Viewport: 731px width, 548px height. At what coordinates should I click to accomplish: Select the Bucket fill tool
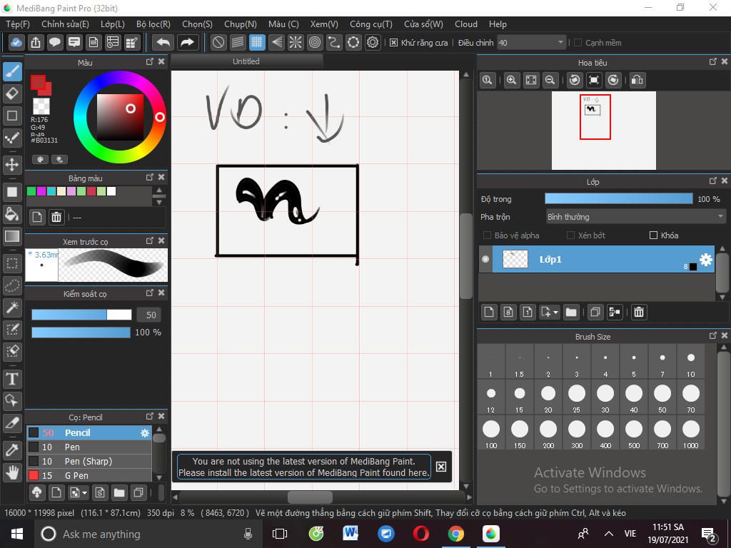pyautogui.click(x=12, y=214)
